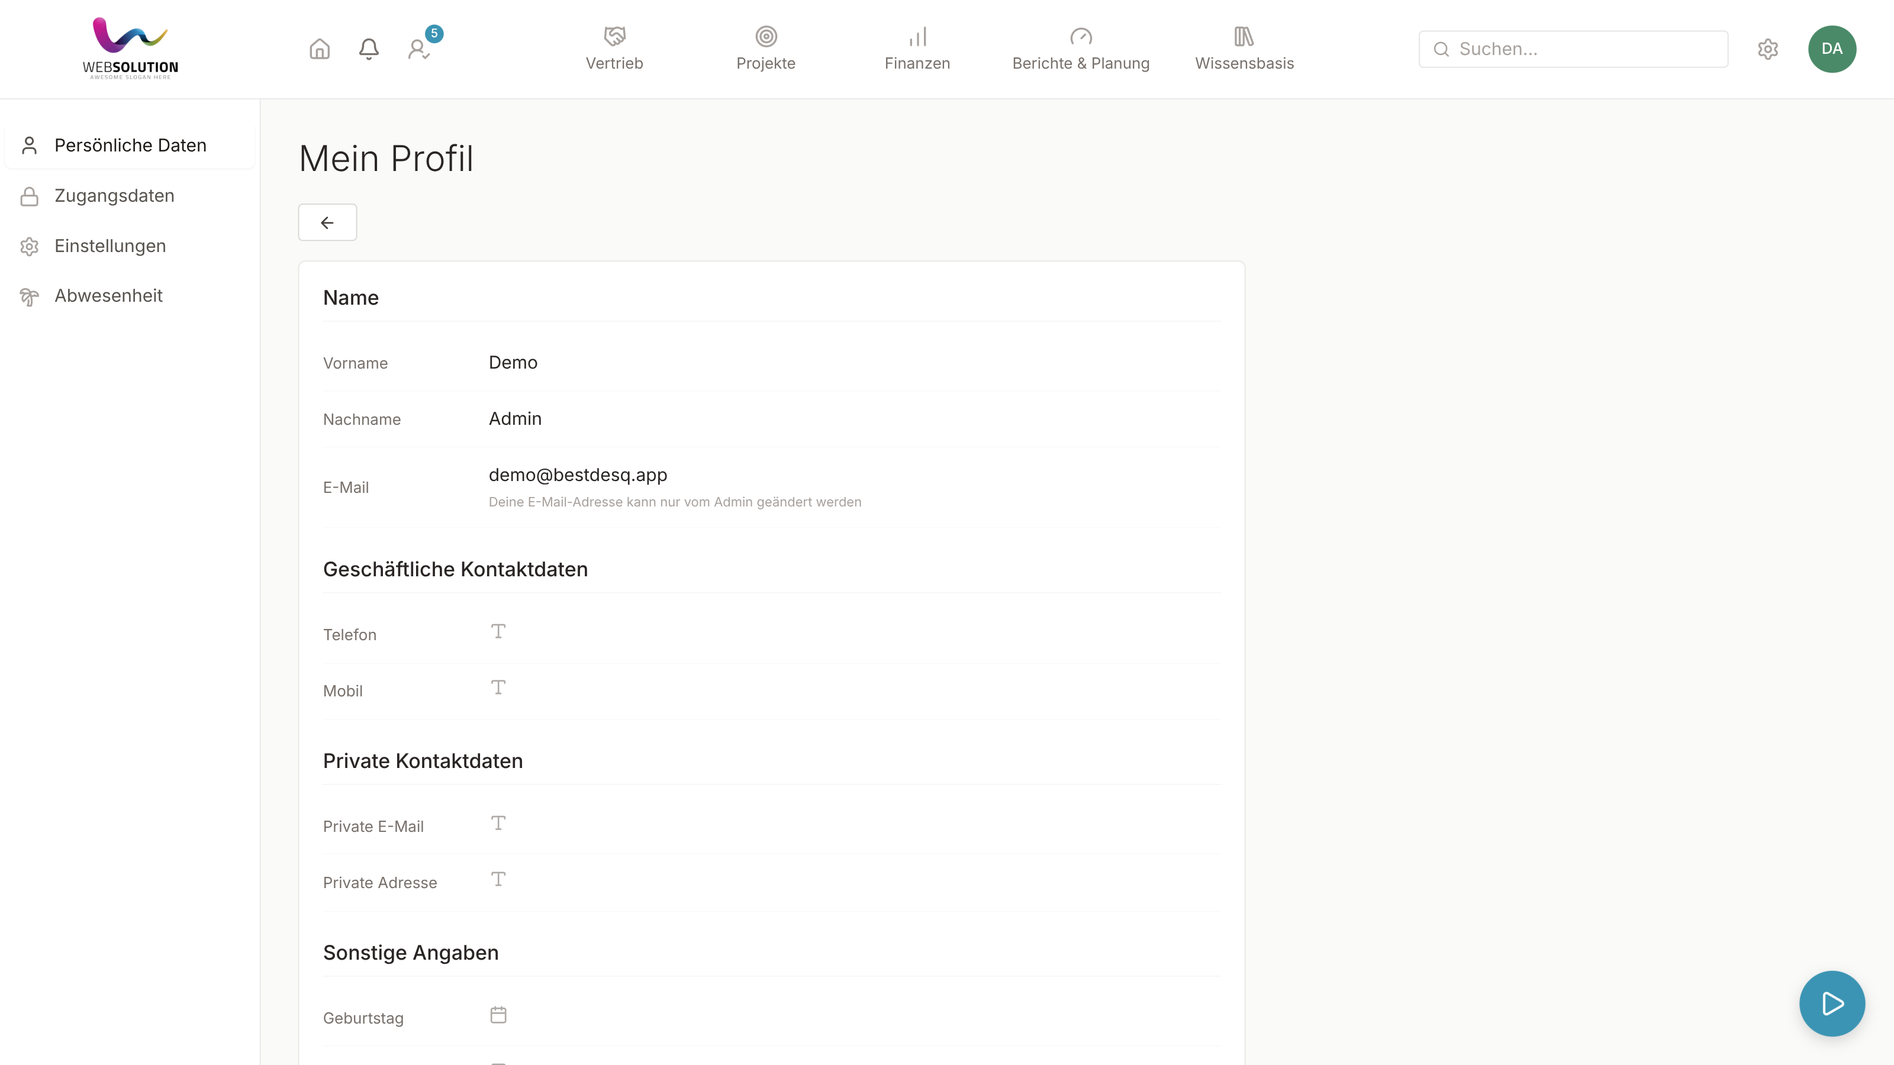The image size is (1894, 1065).
Task: Open notifications bell
Action: (369, 49)
